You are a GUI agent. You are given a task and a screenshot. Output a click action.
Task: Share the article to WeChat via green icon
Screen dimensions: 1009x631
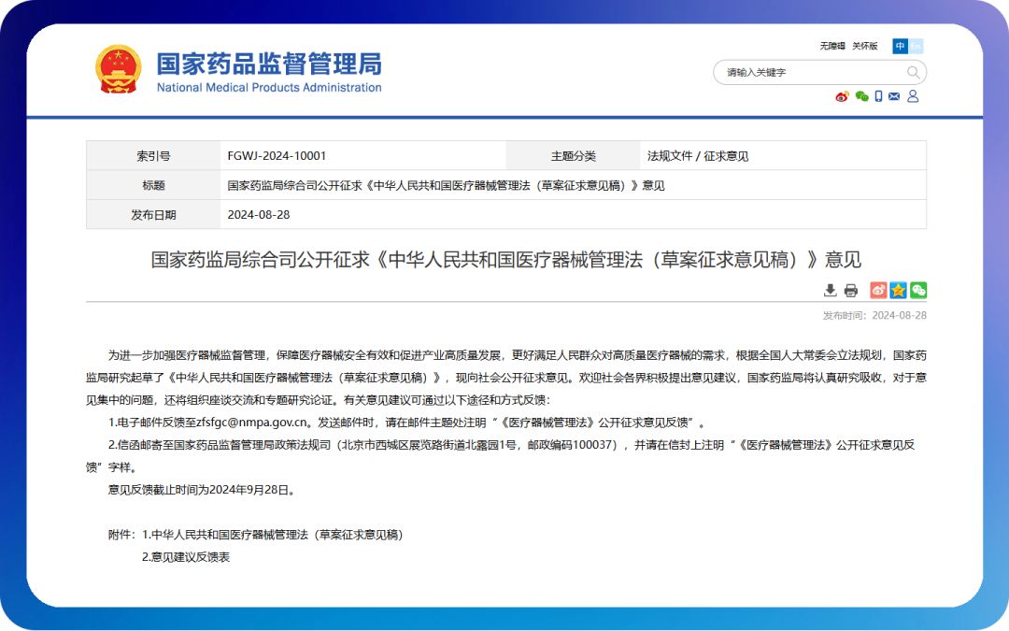(918, 291)
